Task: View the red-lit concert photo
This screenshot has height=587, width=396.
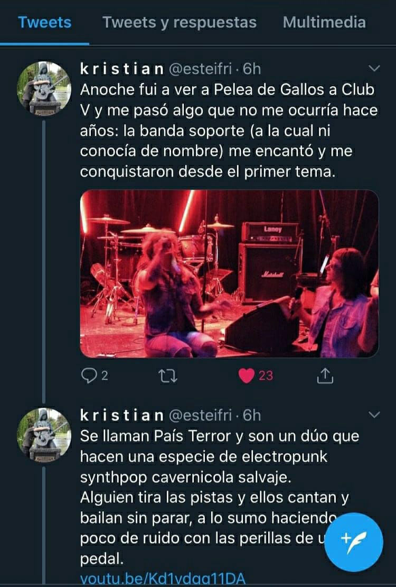Action: pos(229,273)
